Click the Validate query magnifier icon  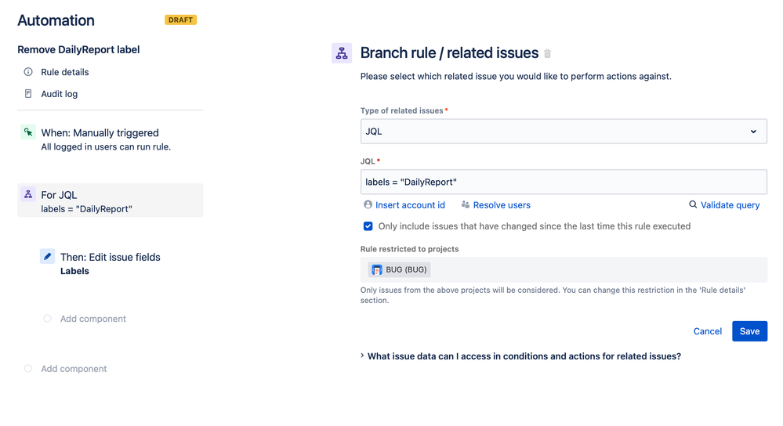coord(693,205)
